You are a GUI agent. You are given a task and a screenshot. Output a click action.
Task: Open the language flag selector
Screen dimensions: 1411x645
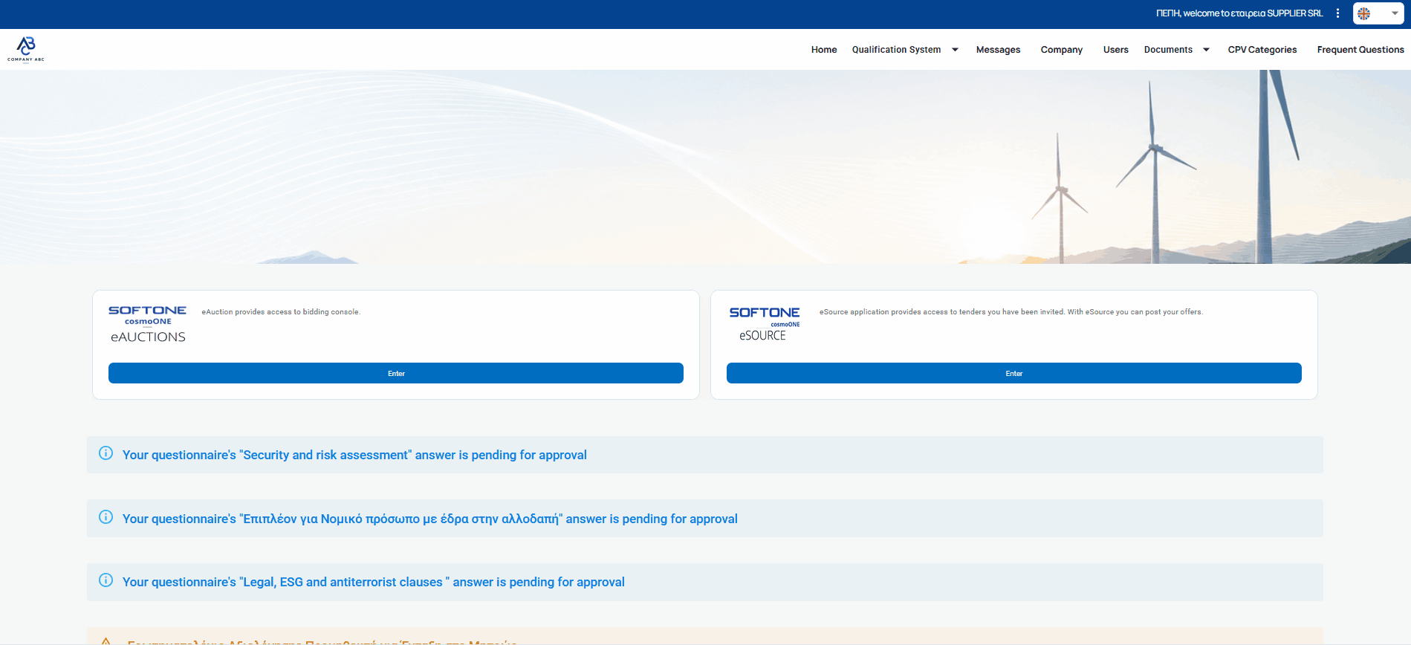pos(1378,13)
